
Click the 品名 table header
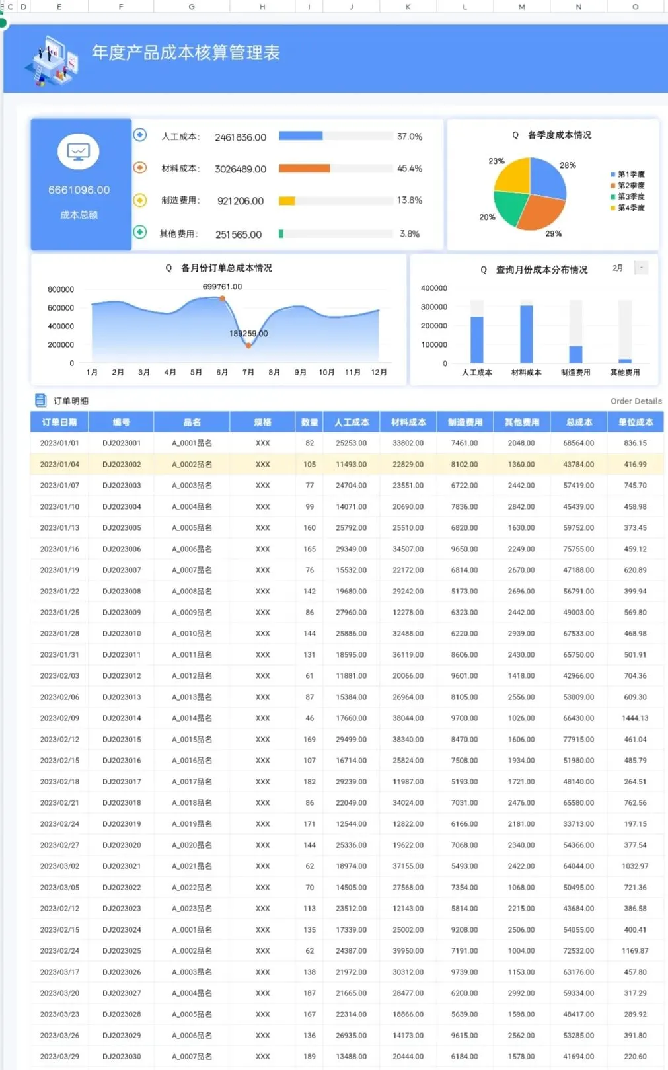(192, 422)
